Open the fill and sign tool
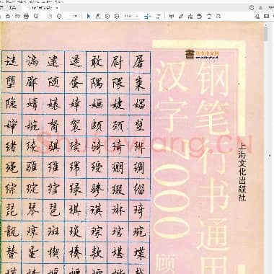This screenshot has height=274, width=274. (190, 17)
